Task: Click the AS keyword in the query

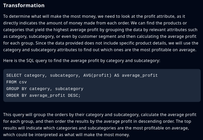Action: [117, 76]
